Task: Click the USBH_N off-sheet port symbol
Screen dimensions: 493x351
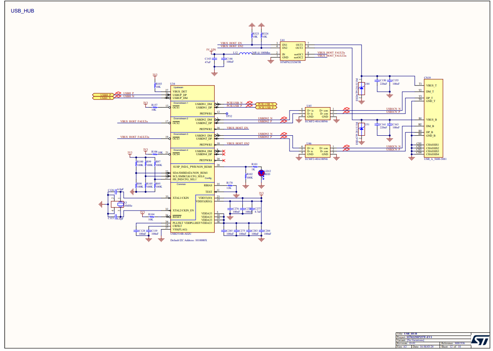Action: point(103,98)
